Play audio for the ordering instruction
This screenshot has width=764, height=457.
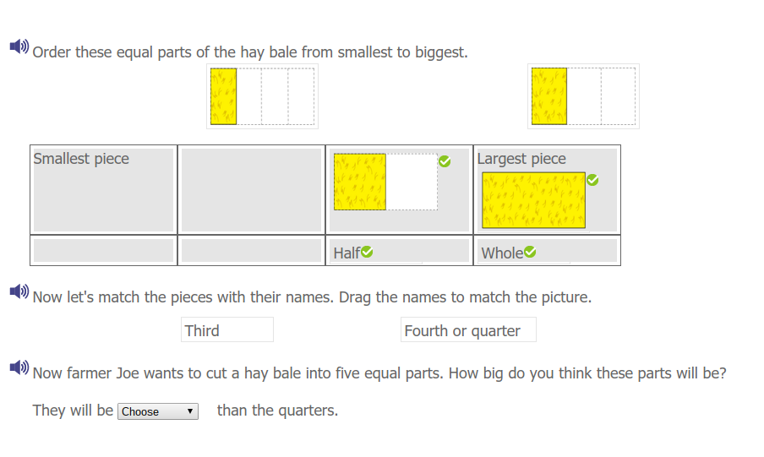click(19, 46)
